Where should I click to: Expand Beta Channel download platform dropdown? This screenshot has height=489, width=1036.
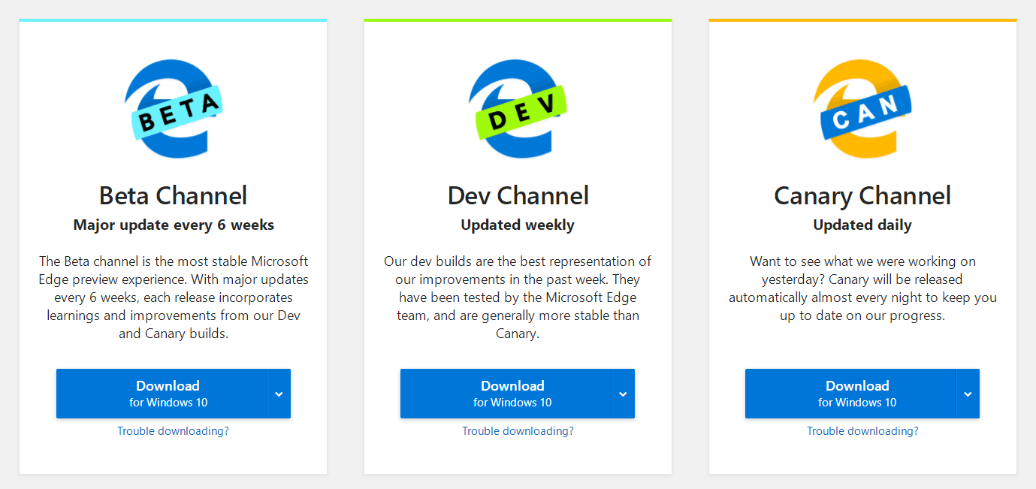[x=279, y=394]
